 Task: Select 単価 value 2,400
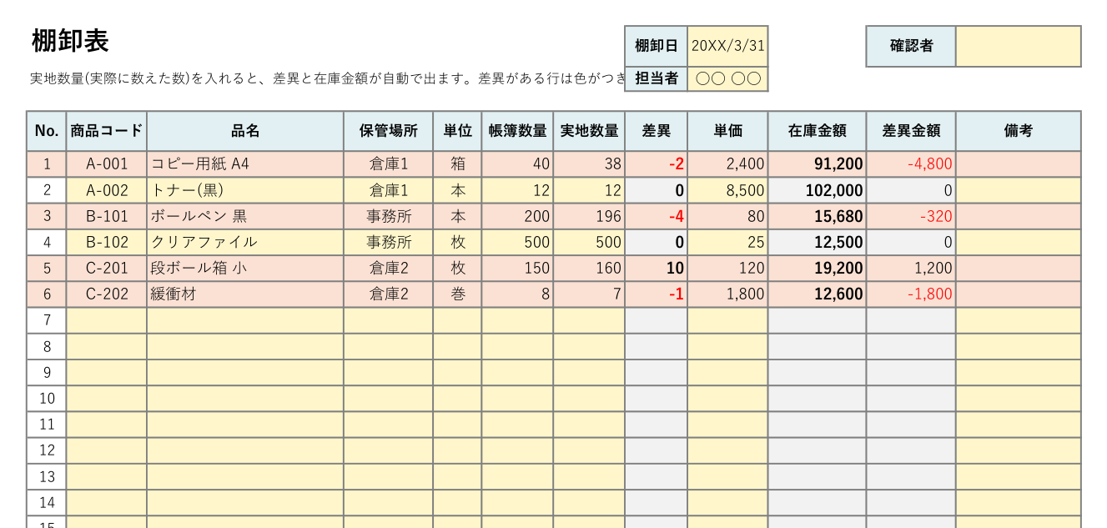(727, 164)
